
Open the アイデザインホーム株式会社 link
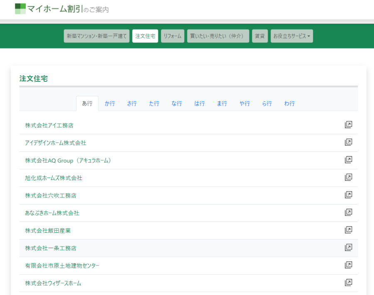tap(56, 143)
